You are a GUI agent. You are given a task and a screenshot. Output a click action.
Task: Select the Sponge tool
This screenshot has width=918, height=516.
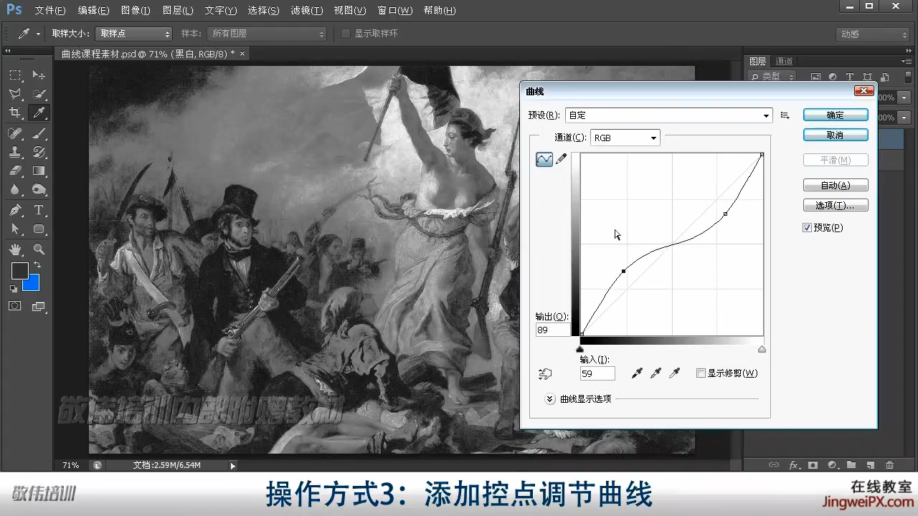39,189
